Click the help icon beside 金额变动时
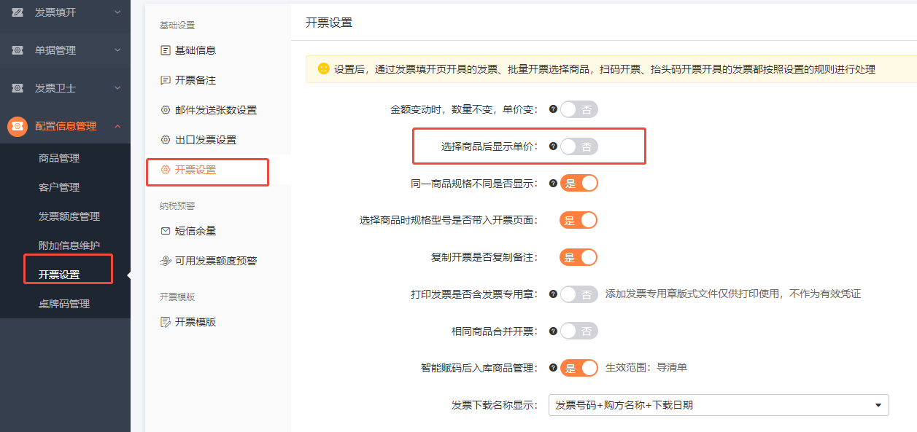This screenshot has width=917, height=432. click(553, 109)
